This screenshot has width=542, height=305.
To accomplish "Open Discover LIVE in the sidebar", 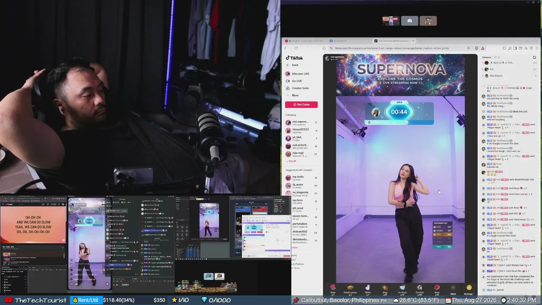I will coord(298,74).
